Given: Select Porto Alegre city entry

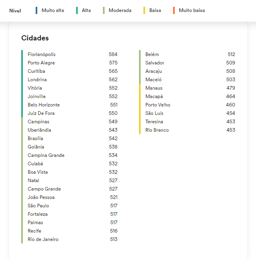Looking at the screenshot, I should [41, 63].
